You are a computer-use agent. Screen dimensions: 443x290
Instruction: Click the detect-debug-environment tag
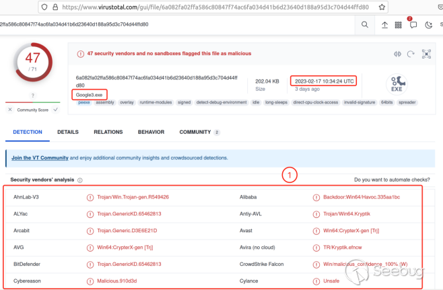(221, 102)
